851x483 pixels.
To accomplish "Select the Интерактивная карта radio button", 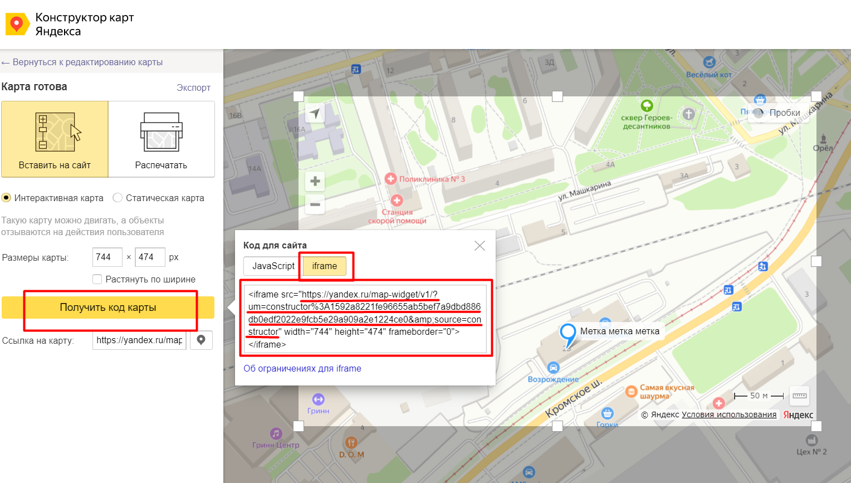I will pyautogui.click(x=6, y=198).
